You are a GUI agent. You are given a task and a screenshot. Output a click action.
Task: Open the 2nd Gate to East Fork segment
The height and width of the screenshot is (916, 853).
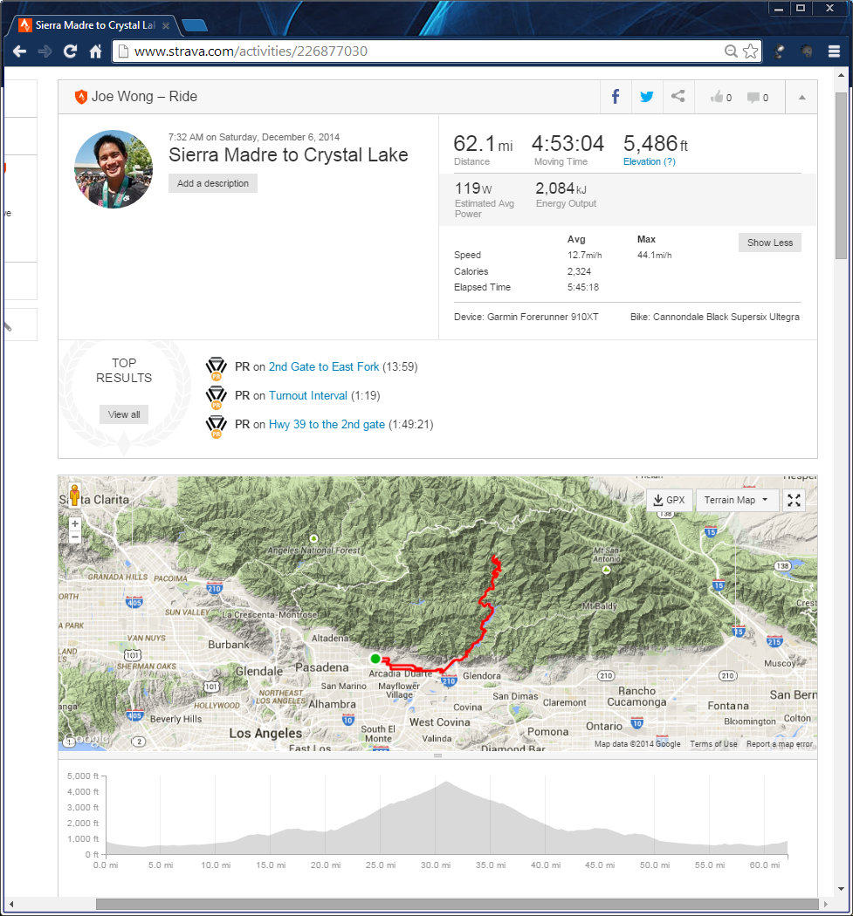click(324, 367)
